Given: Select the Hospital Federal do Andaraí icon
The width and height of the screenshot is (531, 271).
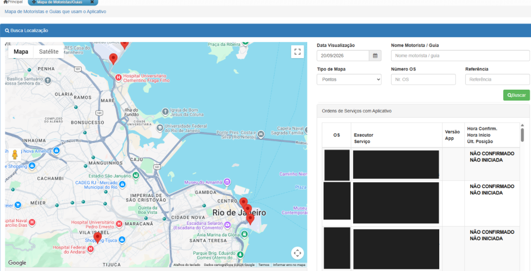Looking at the screenshot, I should coord(90,249).
